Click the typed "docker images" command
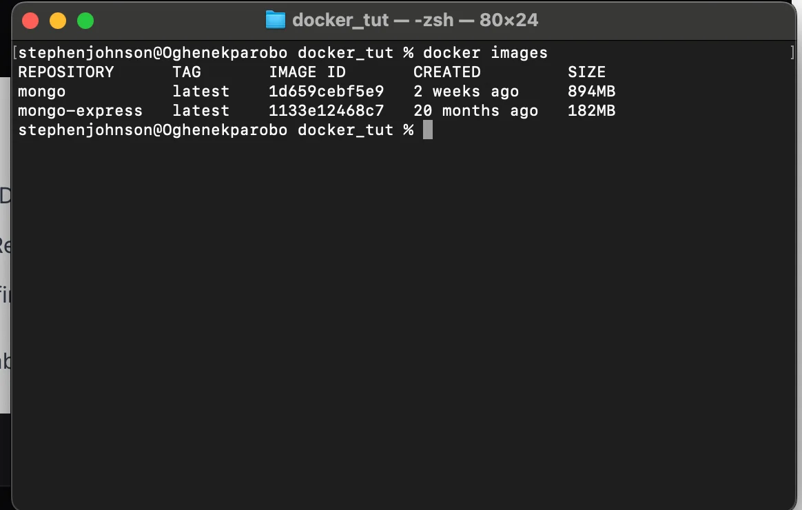This screenshot has width=802, height=510. pyautogui.click(x=485, y=53)
